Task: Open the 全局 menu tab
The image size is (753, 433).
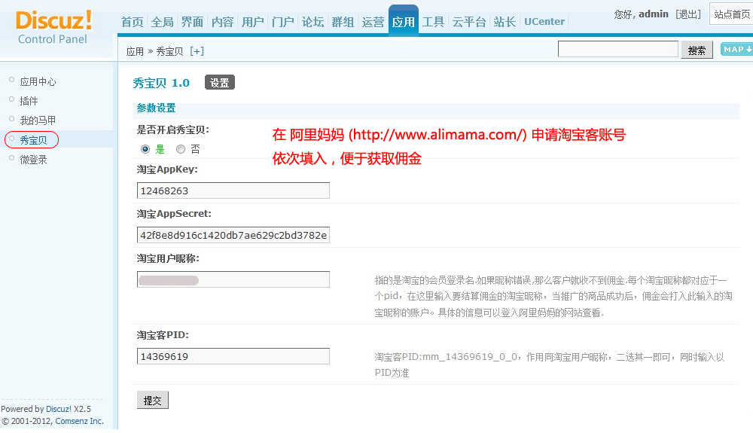Action: click(x=163, y=22)
